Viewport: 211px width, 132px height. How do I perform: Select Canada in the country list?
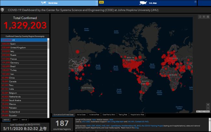tap(24, 82)
